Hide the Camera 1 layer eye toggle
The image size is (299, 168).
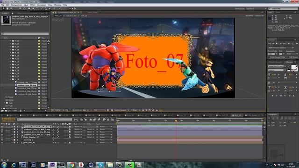(x=2, y=140)
